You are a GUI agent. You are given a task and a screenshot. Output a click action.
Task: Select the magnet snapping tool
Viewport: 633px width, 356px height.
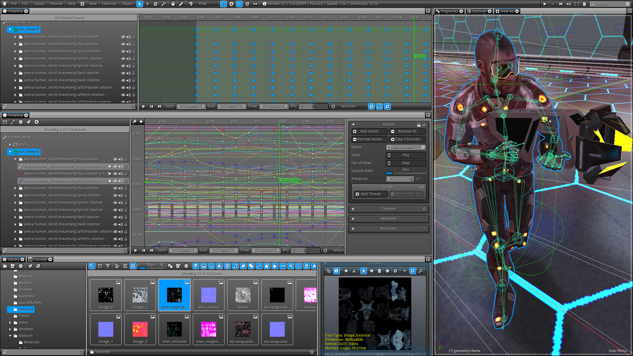pyautogui.click(x=191, y=4)
